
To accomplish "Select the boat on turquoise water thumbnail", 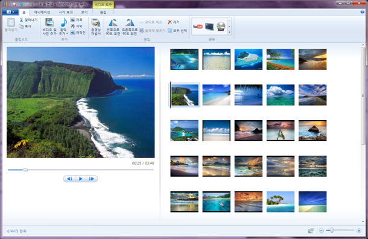I will coord(217,202).
